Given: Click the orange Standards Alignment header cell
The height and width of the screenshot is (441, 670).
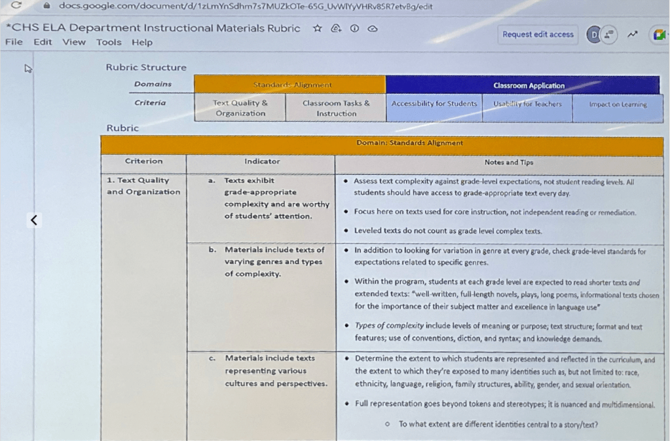Looking at the screenshot, I should coord(289,85).
